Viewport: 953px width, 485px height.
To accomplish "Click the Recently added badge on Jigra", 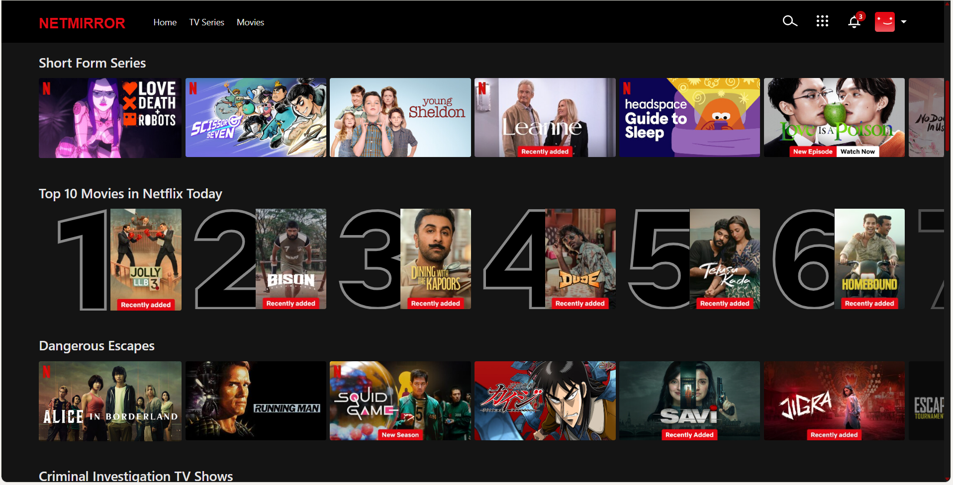I will coord(834,435).
